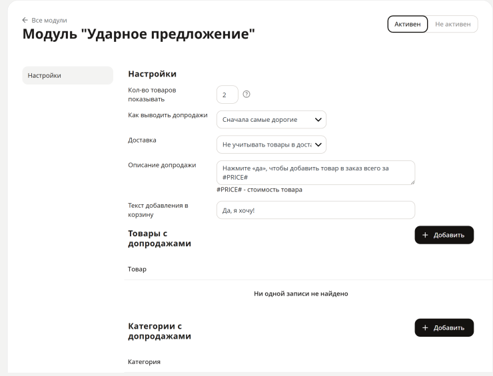This screenshot has height=376, width=493.
Task: Click inside the Описание допродажи textarea
Action: [316, 173]
